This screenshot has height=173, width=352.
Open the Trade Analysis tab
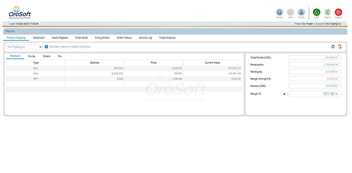tap(167, 38)
